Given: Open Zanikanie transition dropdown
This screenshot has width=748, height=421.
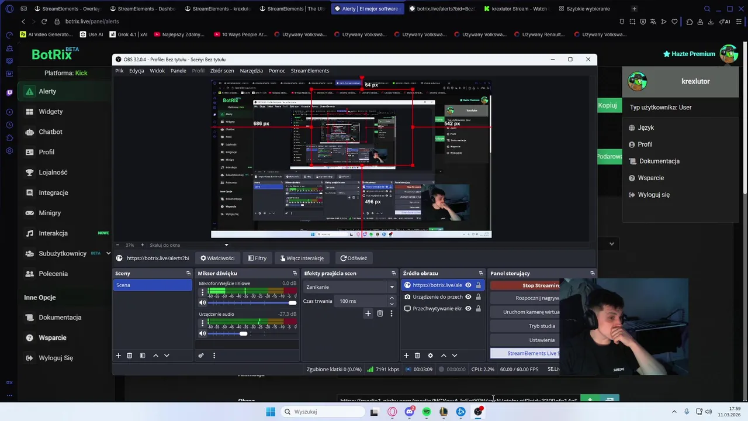Looking at the screenshot, I should pyautogui.click(x=349, y=287).
